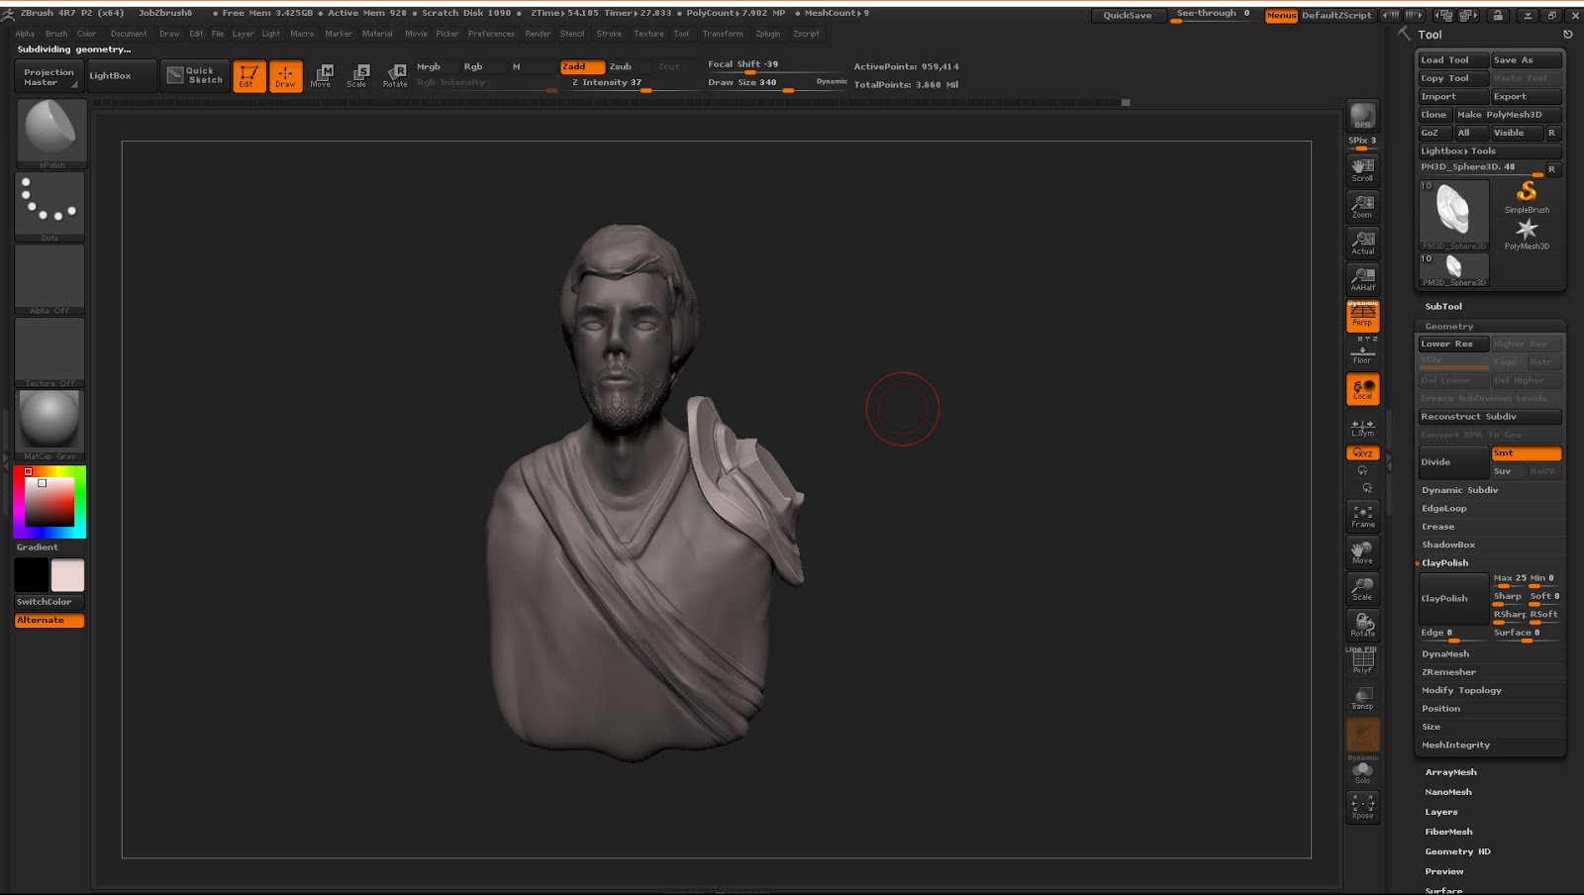Toggle Zadd sculpting mode

[x=582, y=67]
